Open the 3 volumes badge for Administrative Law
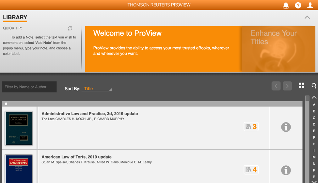318x183 pixels. pos(251,126)
